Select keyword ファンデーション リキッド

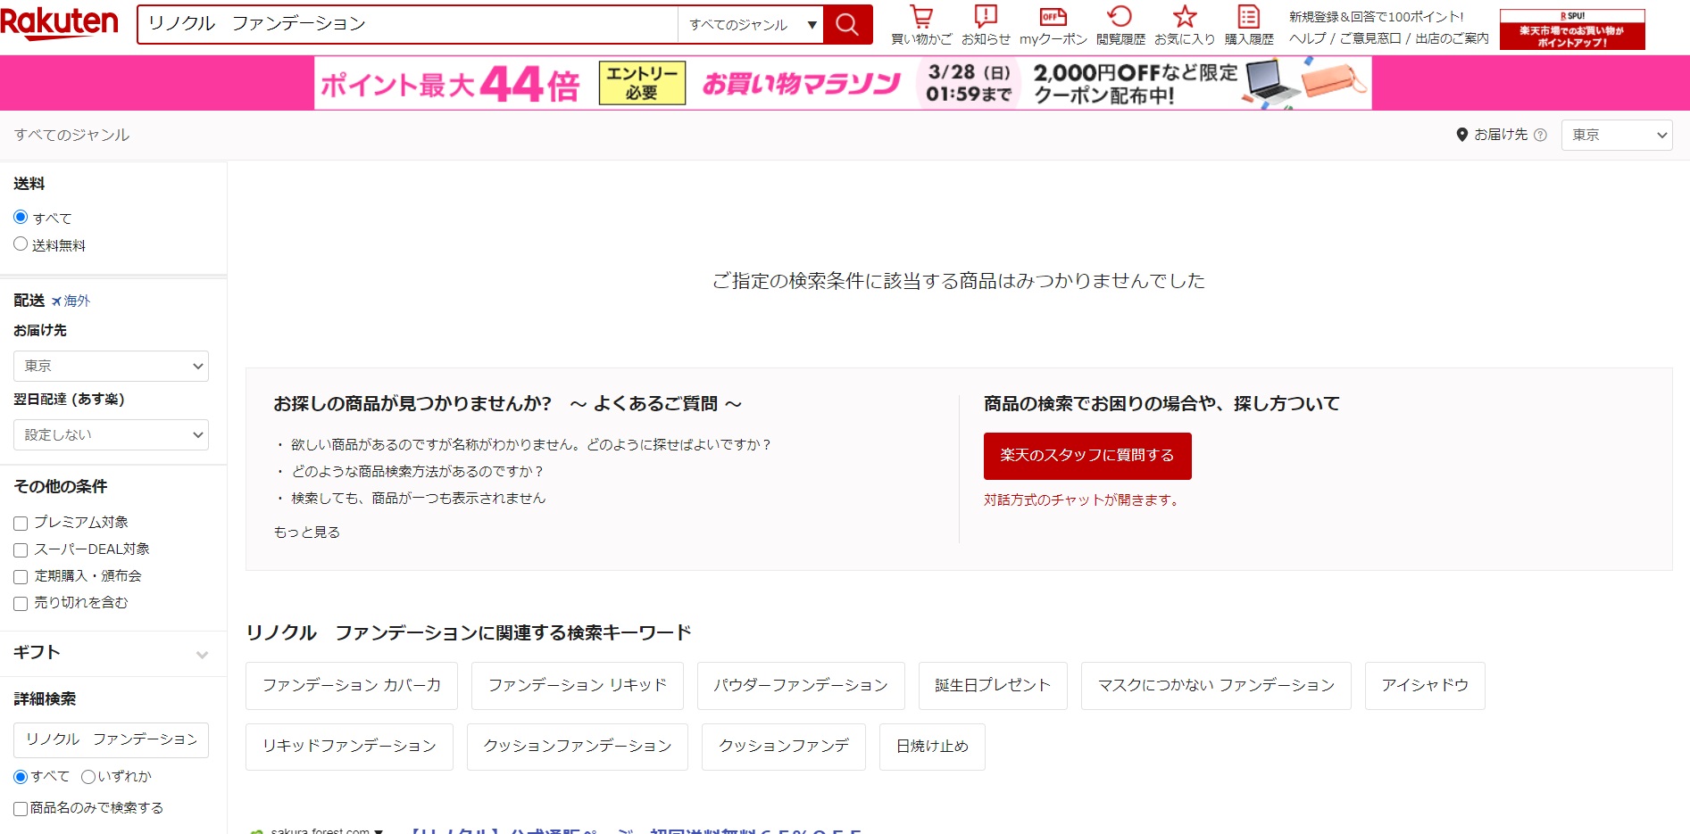click(578, 685)
